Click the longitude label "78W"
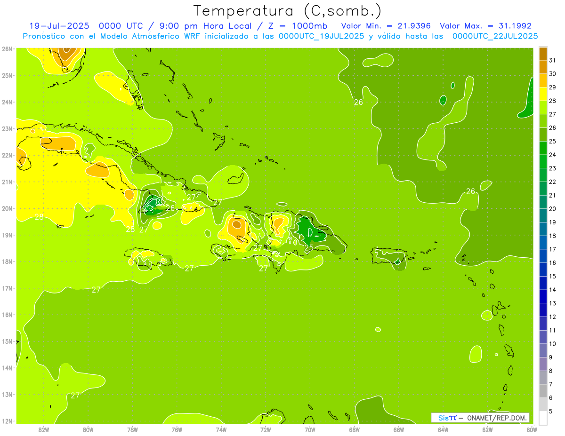Image resolution: width=565 pixels, height=436 pixels. [132, 429]
